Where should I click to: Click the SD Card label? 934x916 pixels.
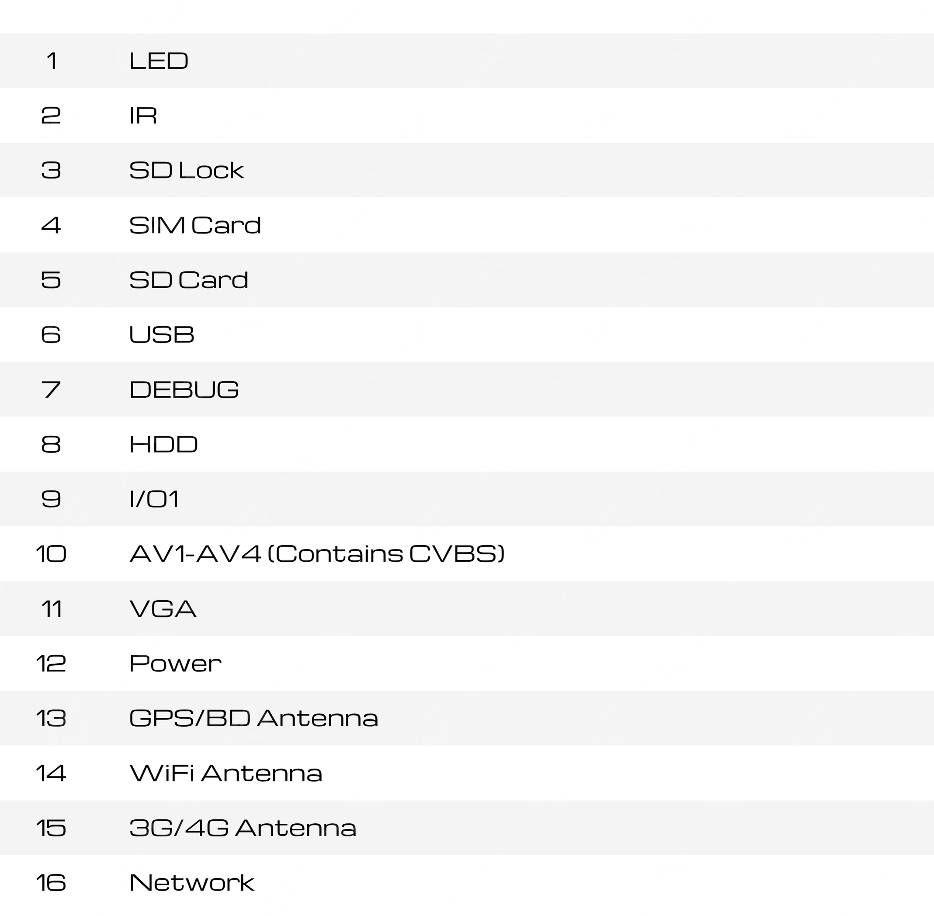pyautogui.click(x=188, y=280)
